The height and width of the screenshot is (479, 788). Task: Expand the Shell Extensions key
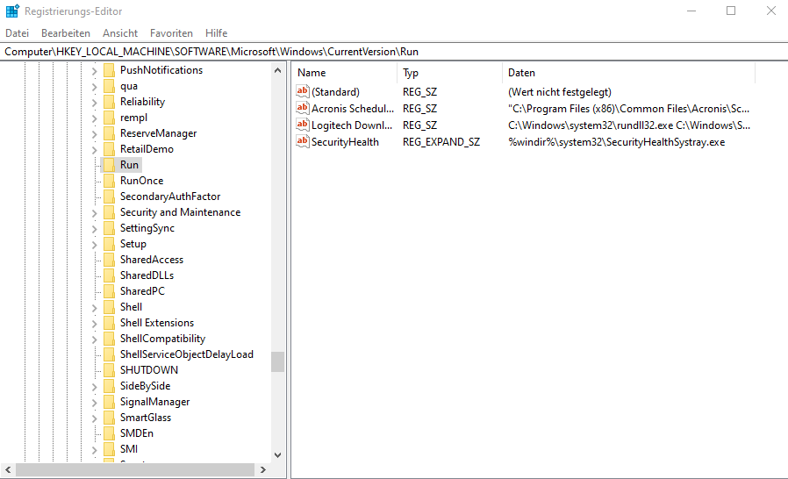[95, 324]
